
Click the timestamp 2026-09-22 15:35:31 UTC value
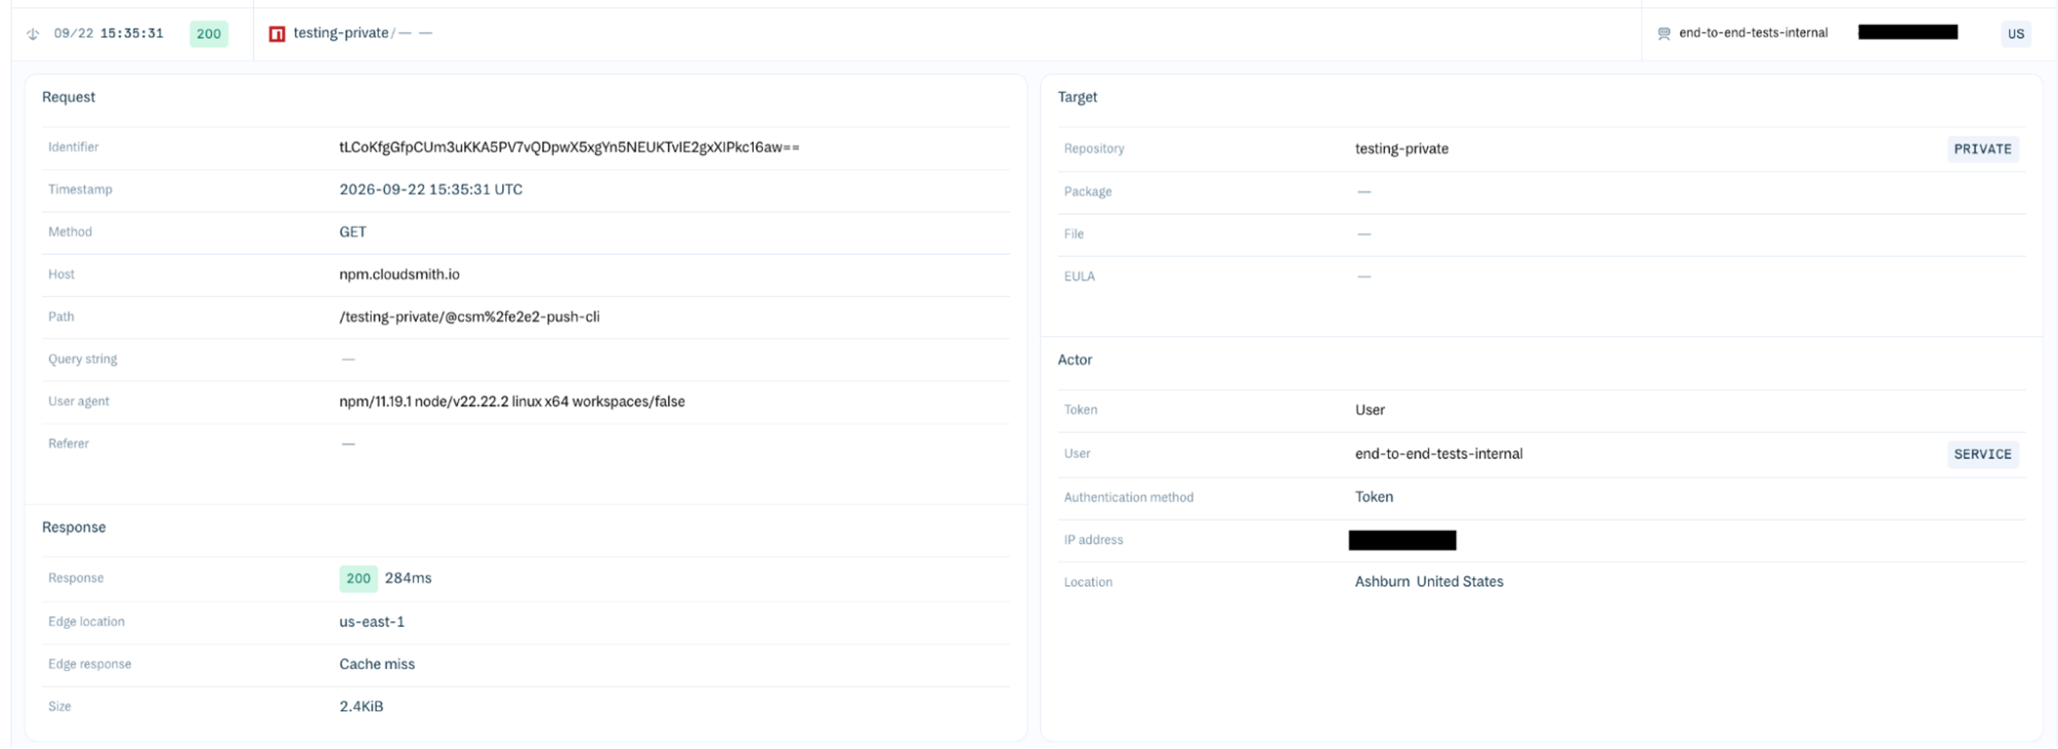click(430, 189)
